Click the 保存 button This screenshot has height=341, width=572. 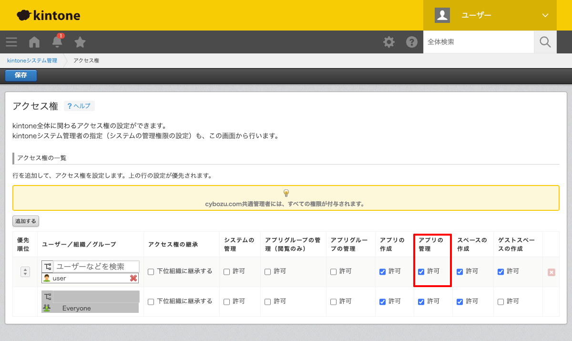20,75
